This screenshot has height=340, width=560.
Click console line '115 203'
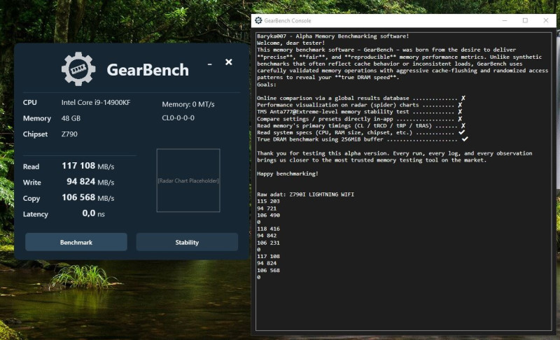click(268, 201)
